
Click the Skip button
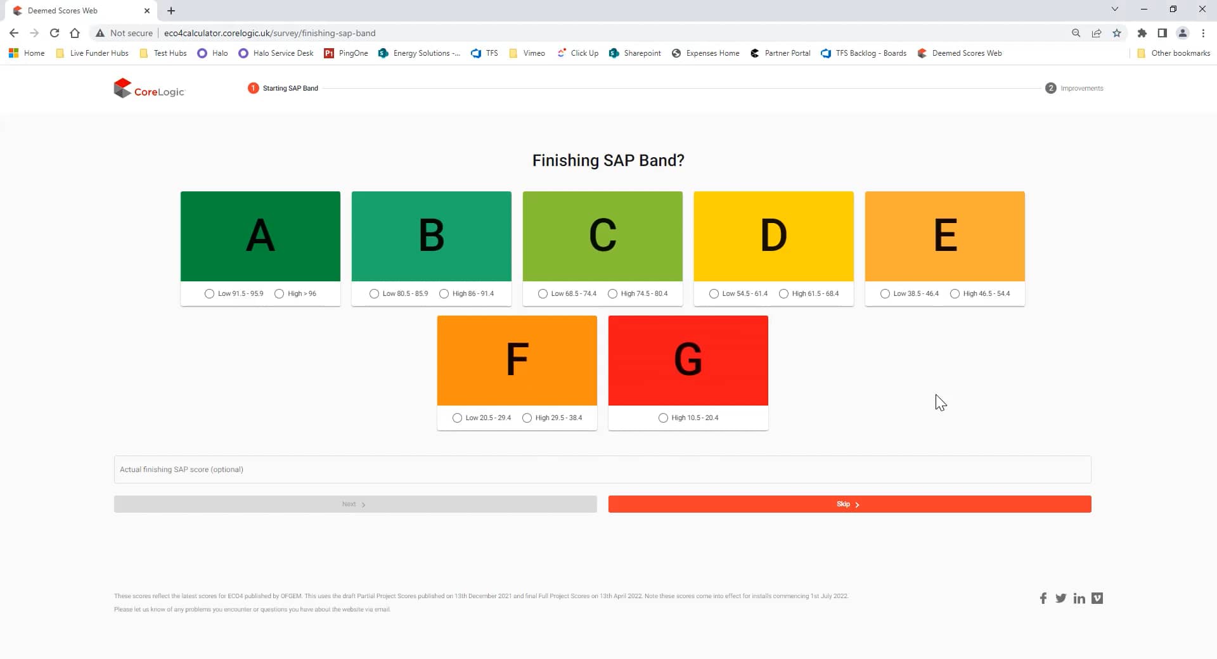[848, 504]
